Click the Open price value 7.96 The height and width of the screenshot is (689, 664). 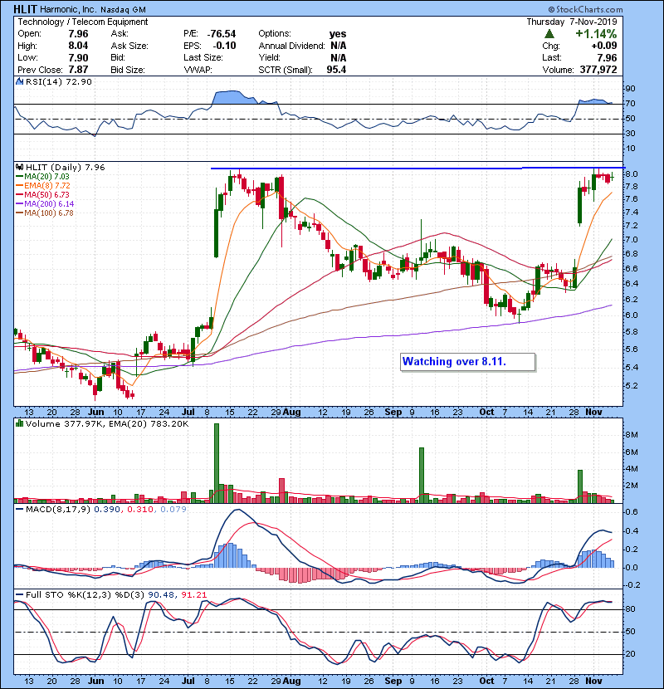pyautogui.click(x=78, y=34)
